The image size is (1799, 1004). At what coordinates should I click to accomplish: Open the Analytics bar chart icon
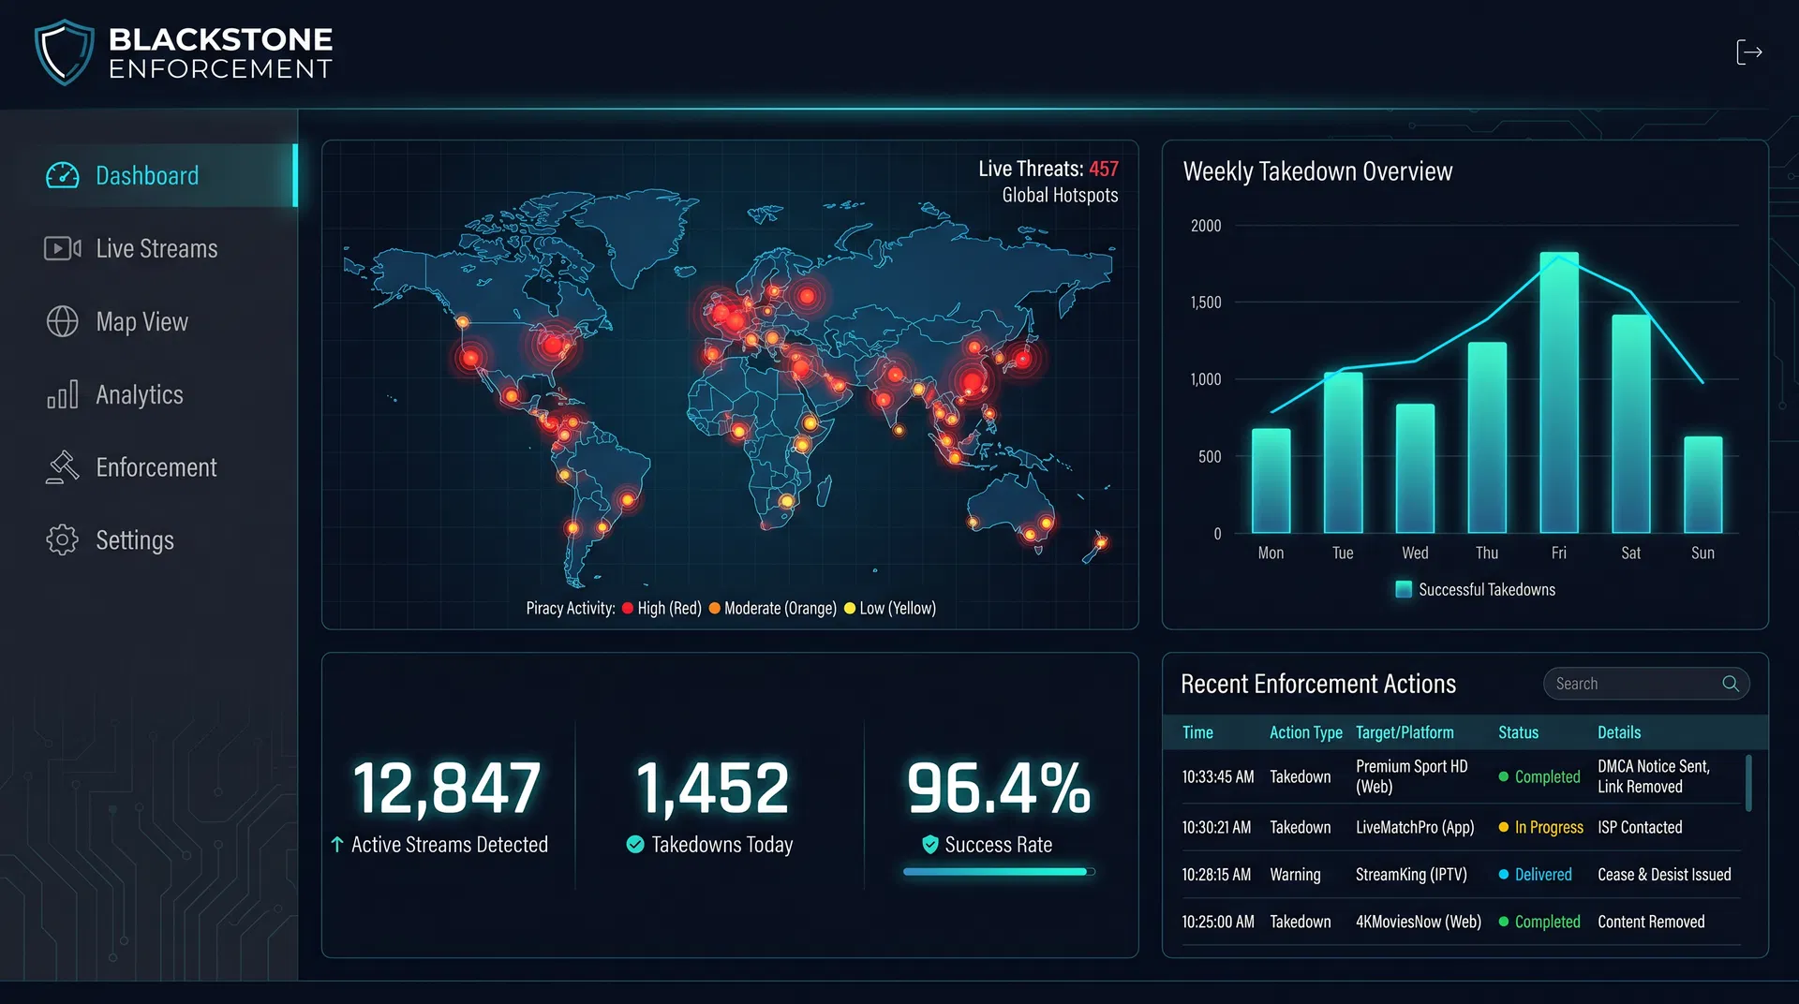tap(62, 394)
